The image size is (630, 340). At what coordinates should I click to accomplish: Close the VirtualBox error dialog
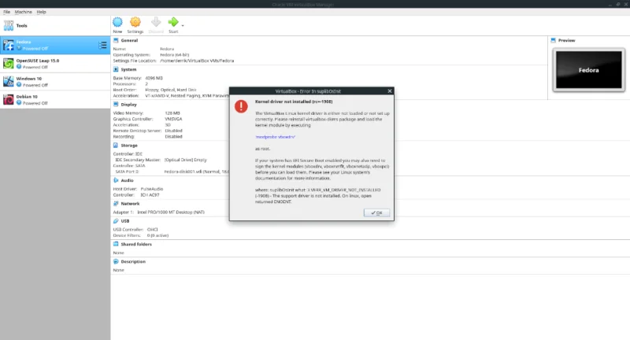389,91
